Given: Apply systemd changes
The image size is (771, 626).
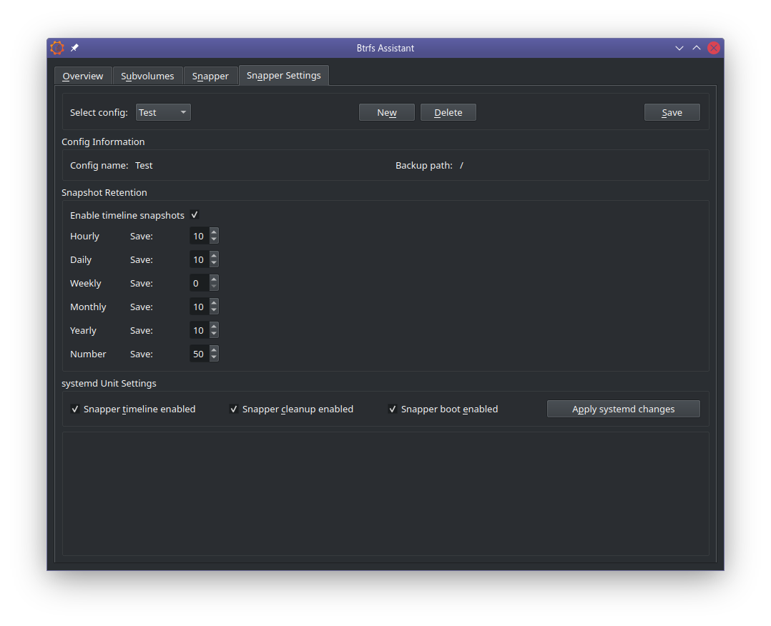Looking at the screenshot, I should (624, 409).
